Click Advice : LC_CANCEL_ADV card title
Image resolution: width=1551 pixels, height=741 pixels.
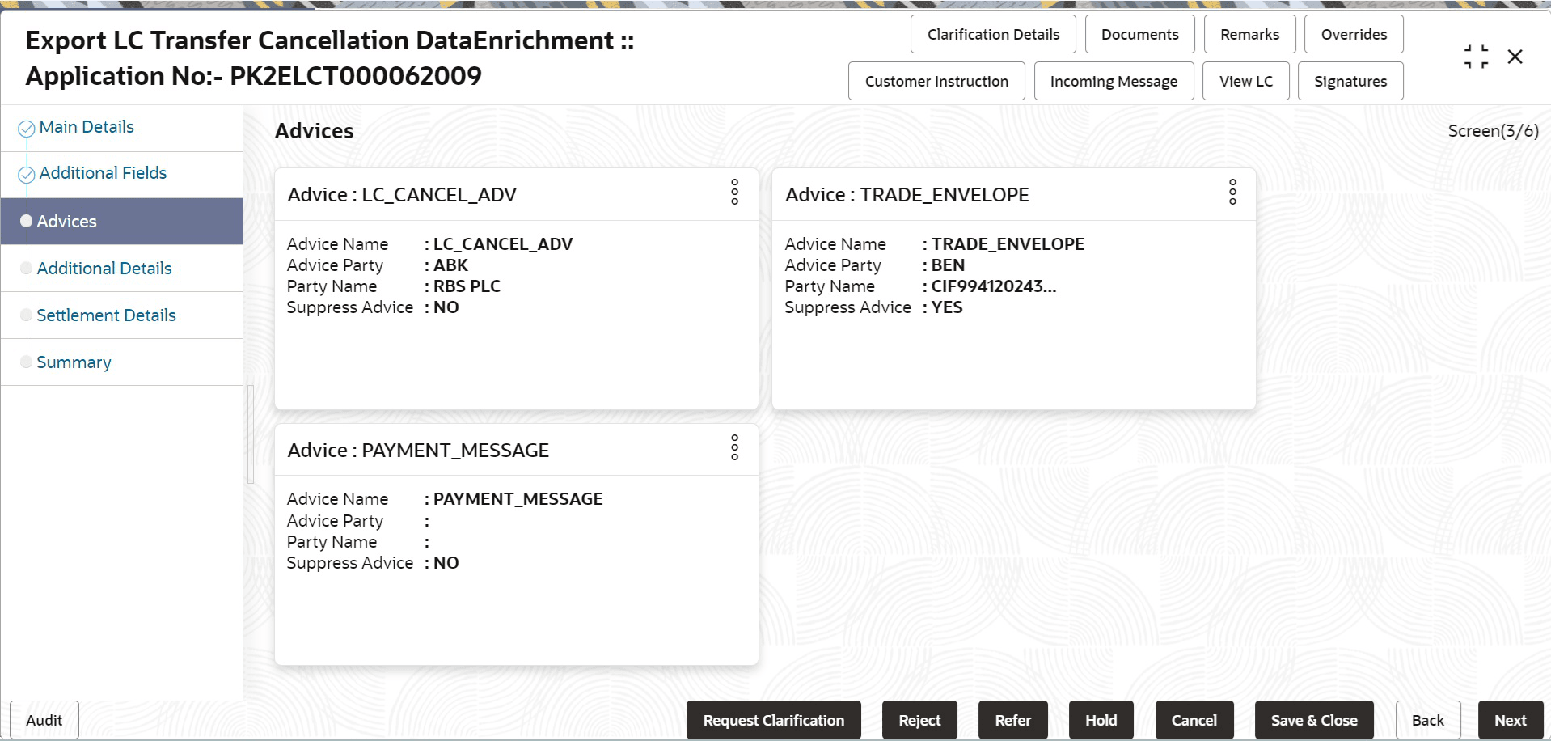pos(402,195)
